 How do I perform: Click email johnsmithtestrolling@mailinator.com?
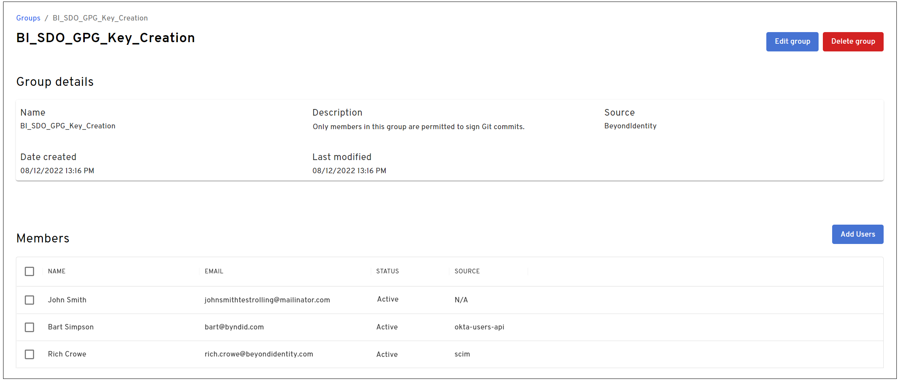point(267,300)
